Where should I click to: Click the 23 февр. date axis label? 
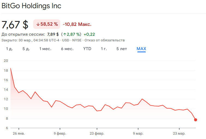tap(97, 134)
